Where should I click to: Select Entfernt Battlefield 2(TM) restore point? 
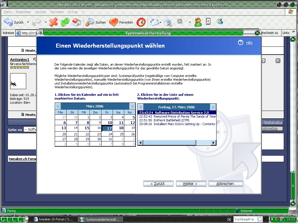click(171, 120)
